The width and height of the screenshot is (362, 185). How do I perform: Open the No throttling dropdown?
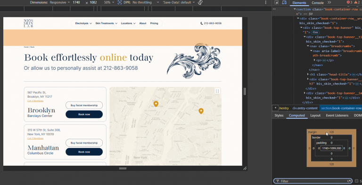pos(146,2)
